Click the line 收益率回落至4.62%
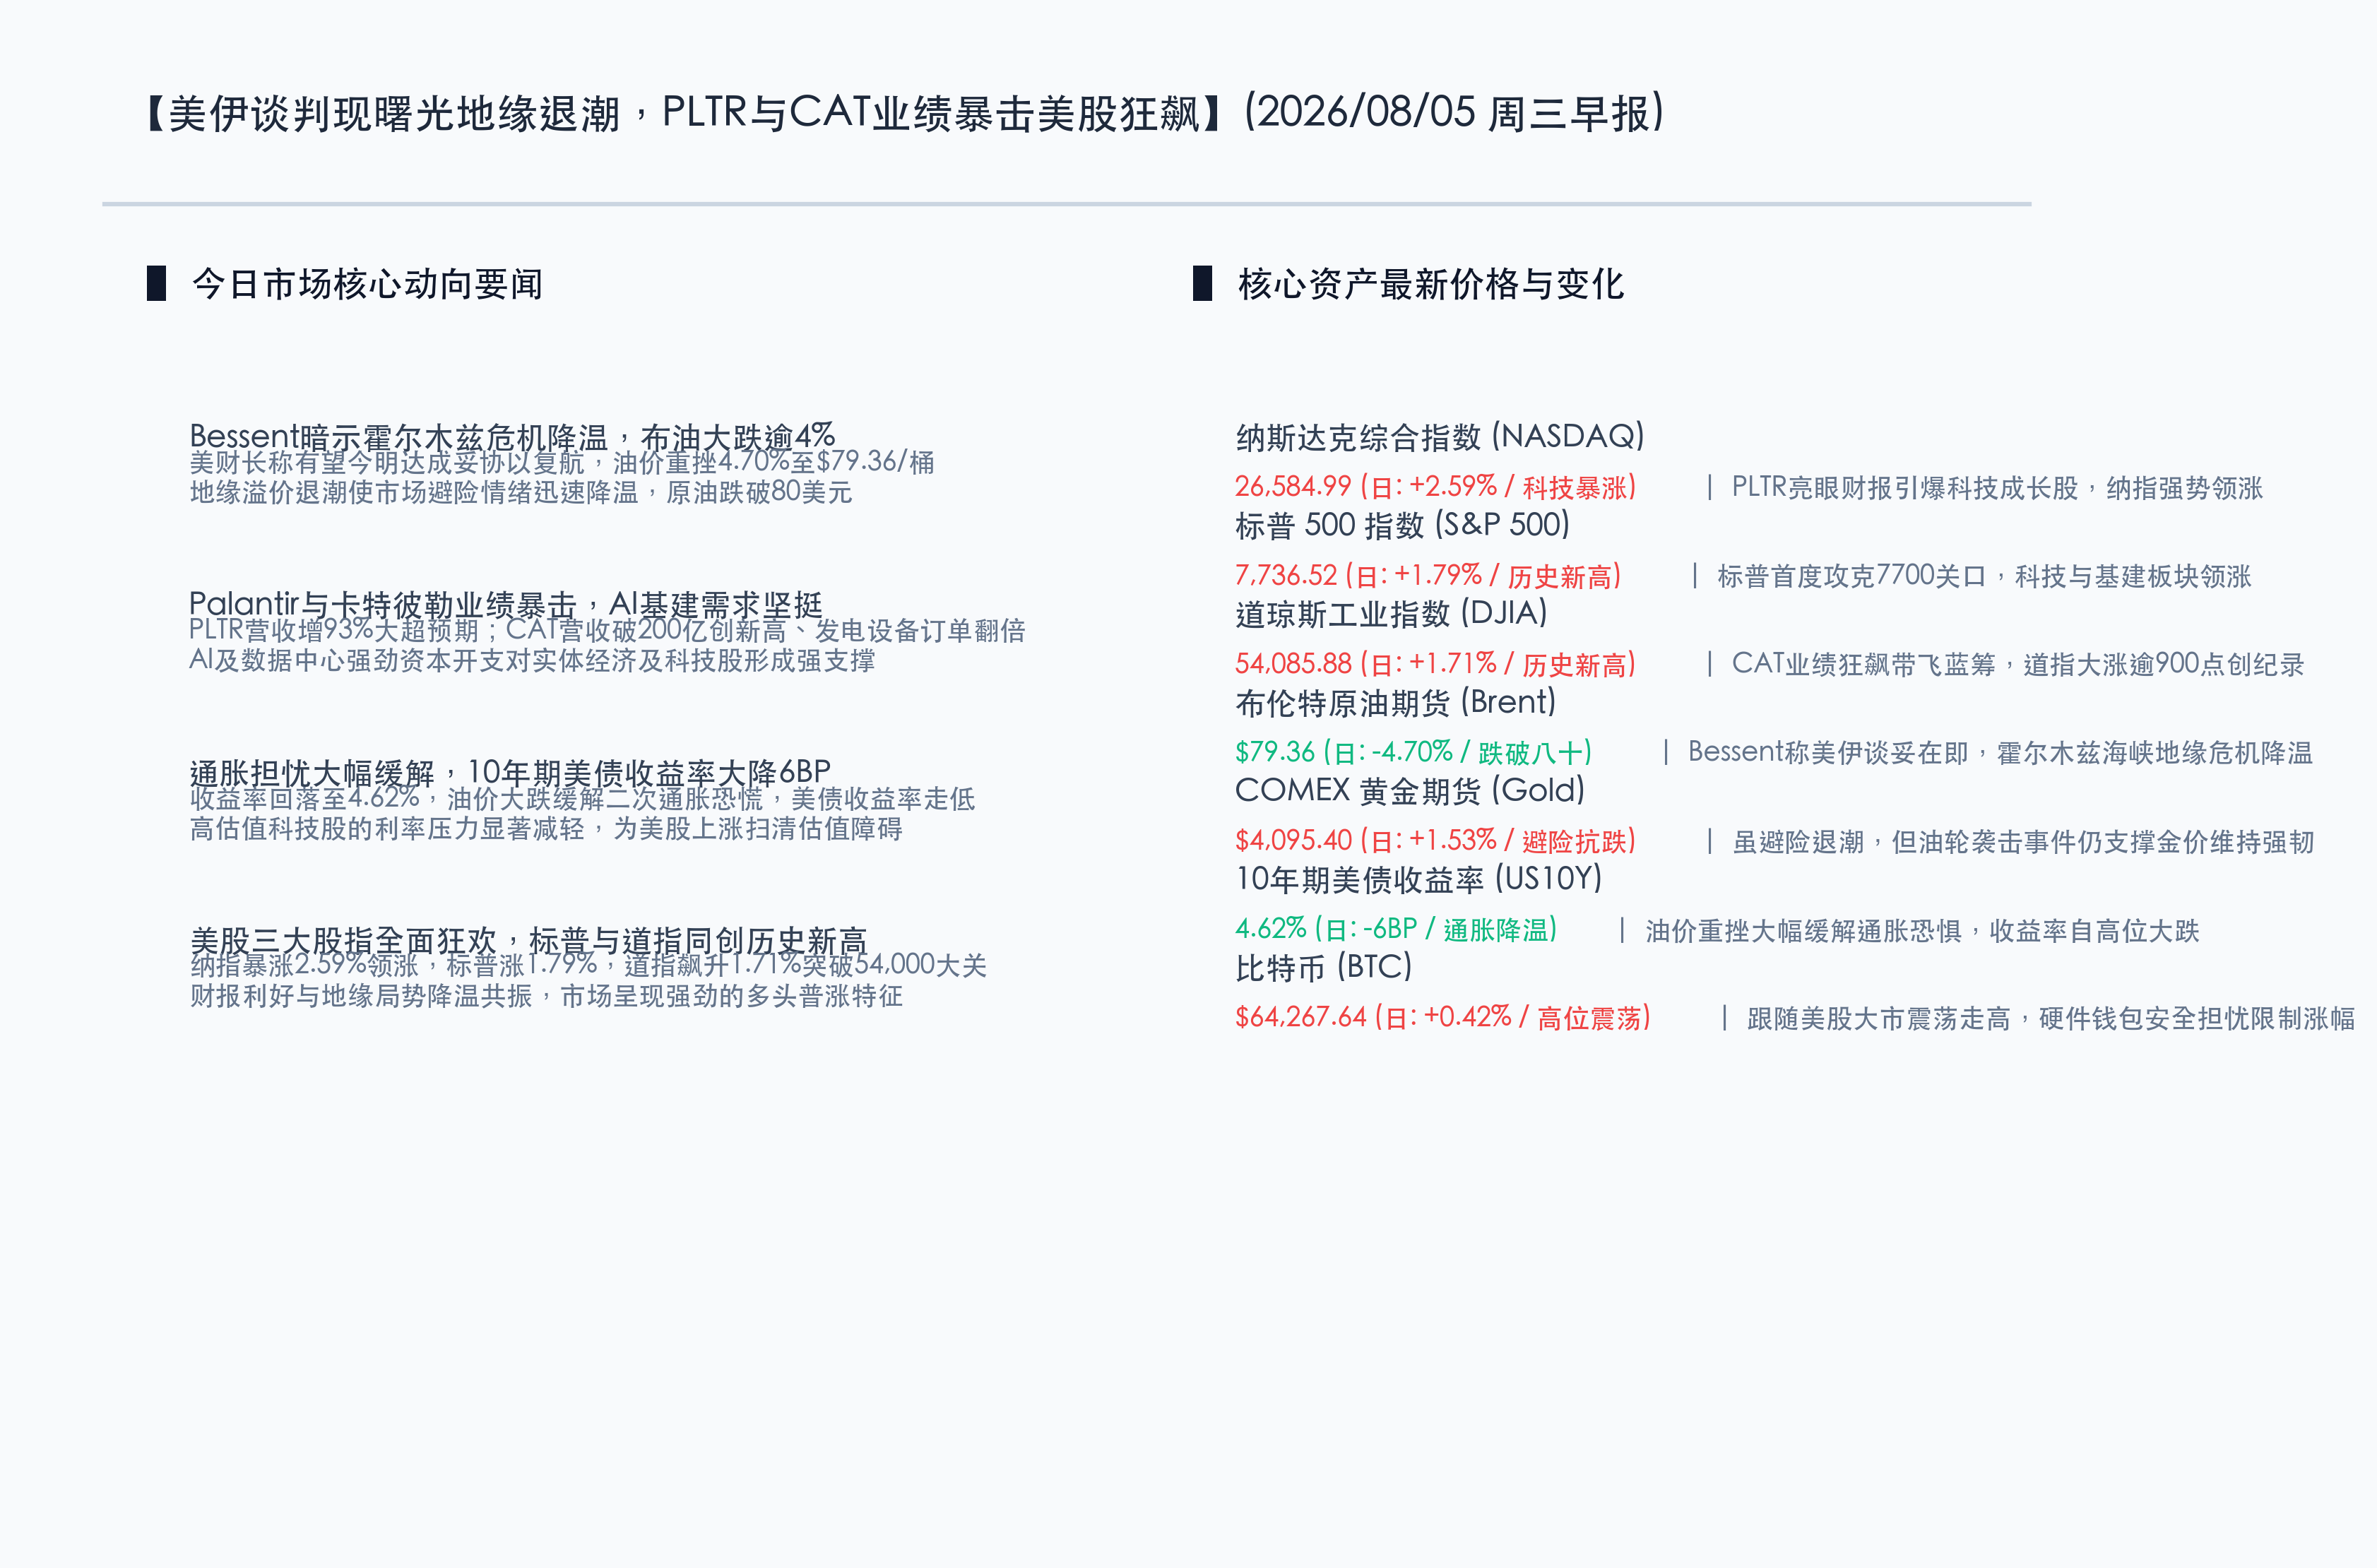 coord(582,798)
